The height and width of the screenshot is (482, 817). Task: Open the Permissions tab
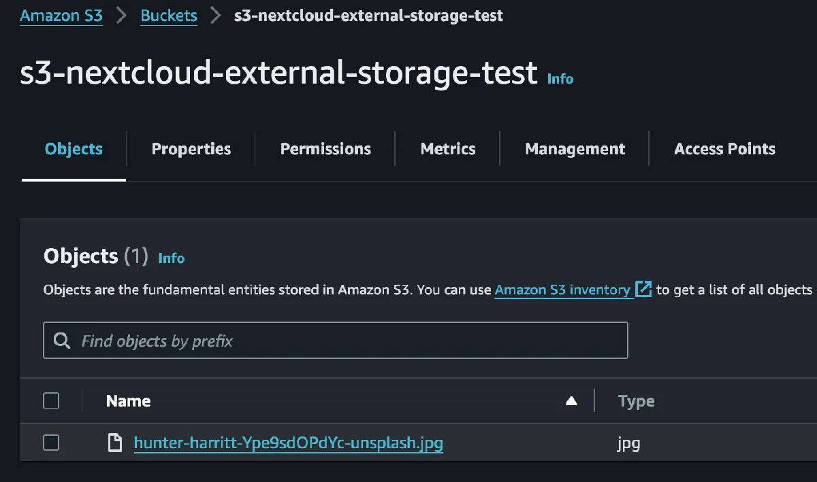[325, 149]
